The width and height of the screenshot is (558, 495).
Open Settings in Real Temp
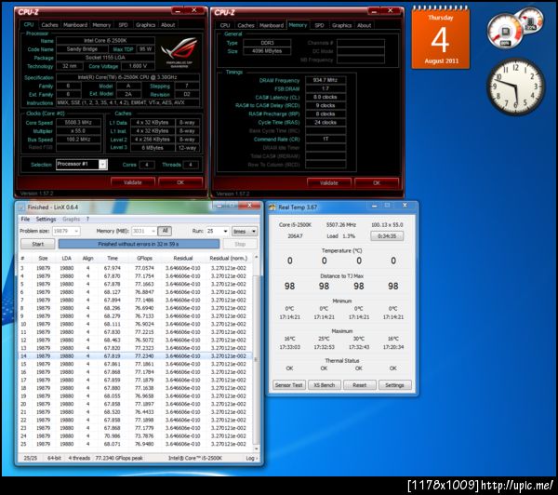point(394,385)
